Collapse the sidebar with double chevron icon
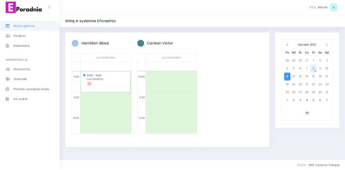 pos(49,7)
